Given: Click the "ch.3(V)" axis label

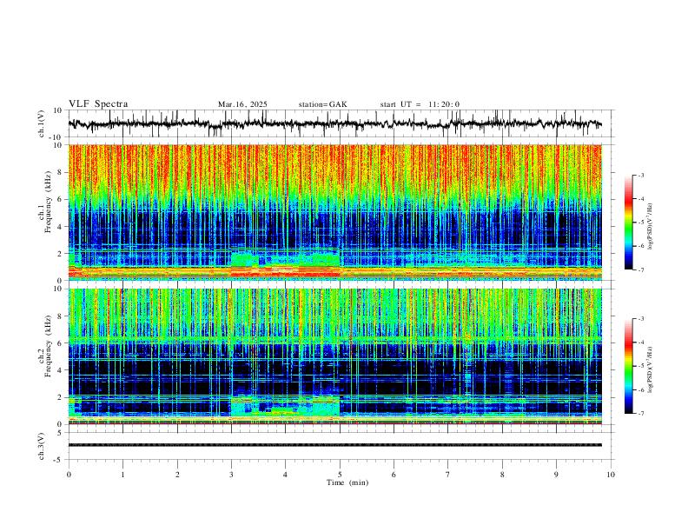Looking at the screenshot, I should point(42,446).
